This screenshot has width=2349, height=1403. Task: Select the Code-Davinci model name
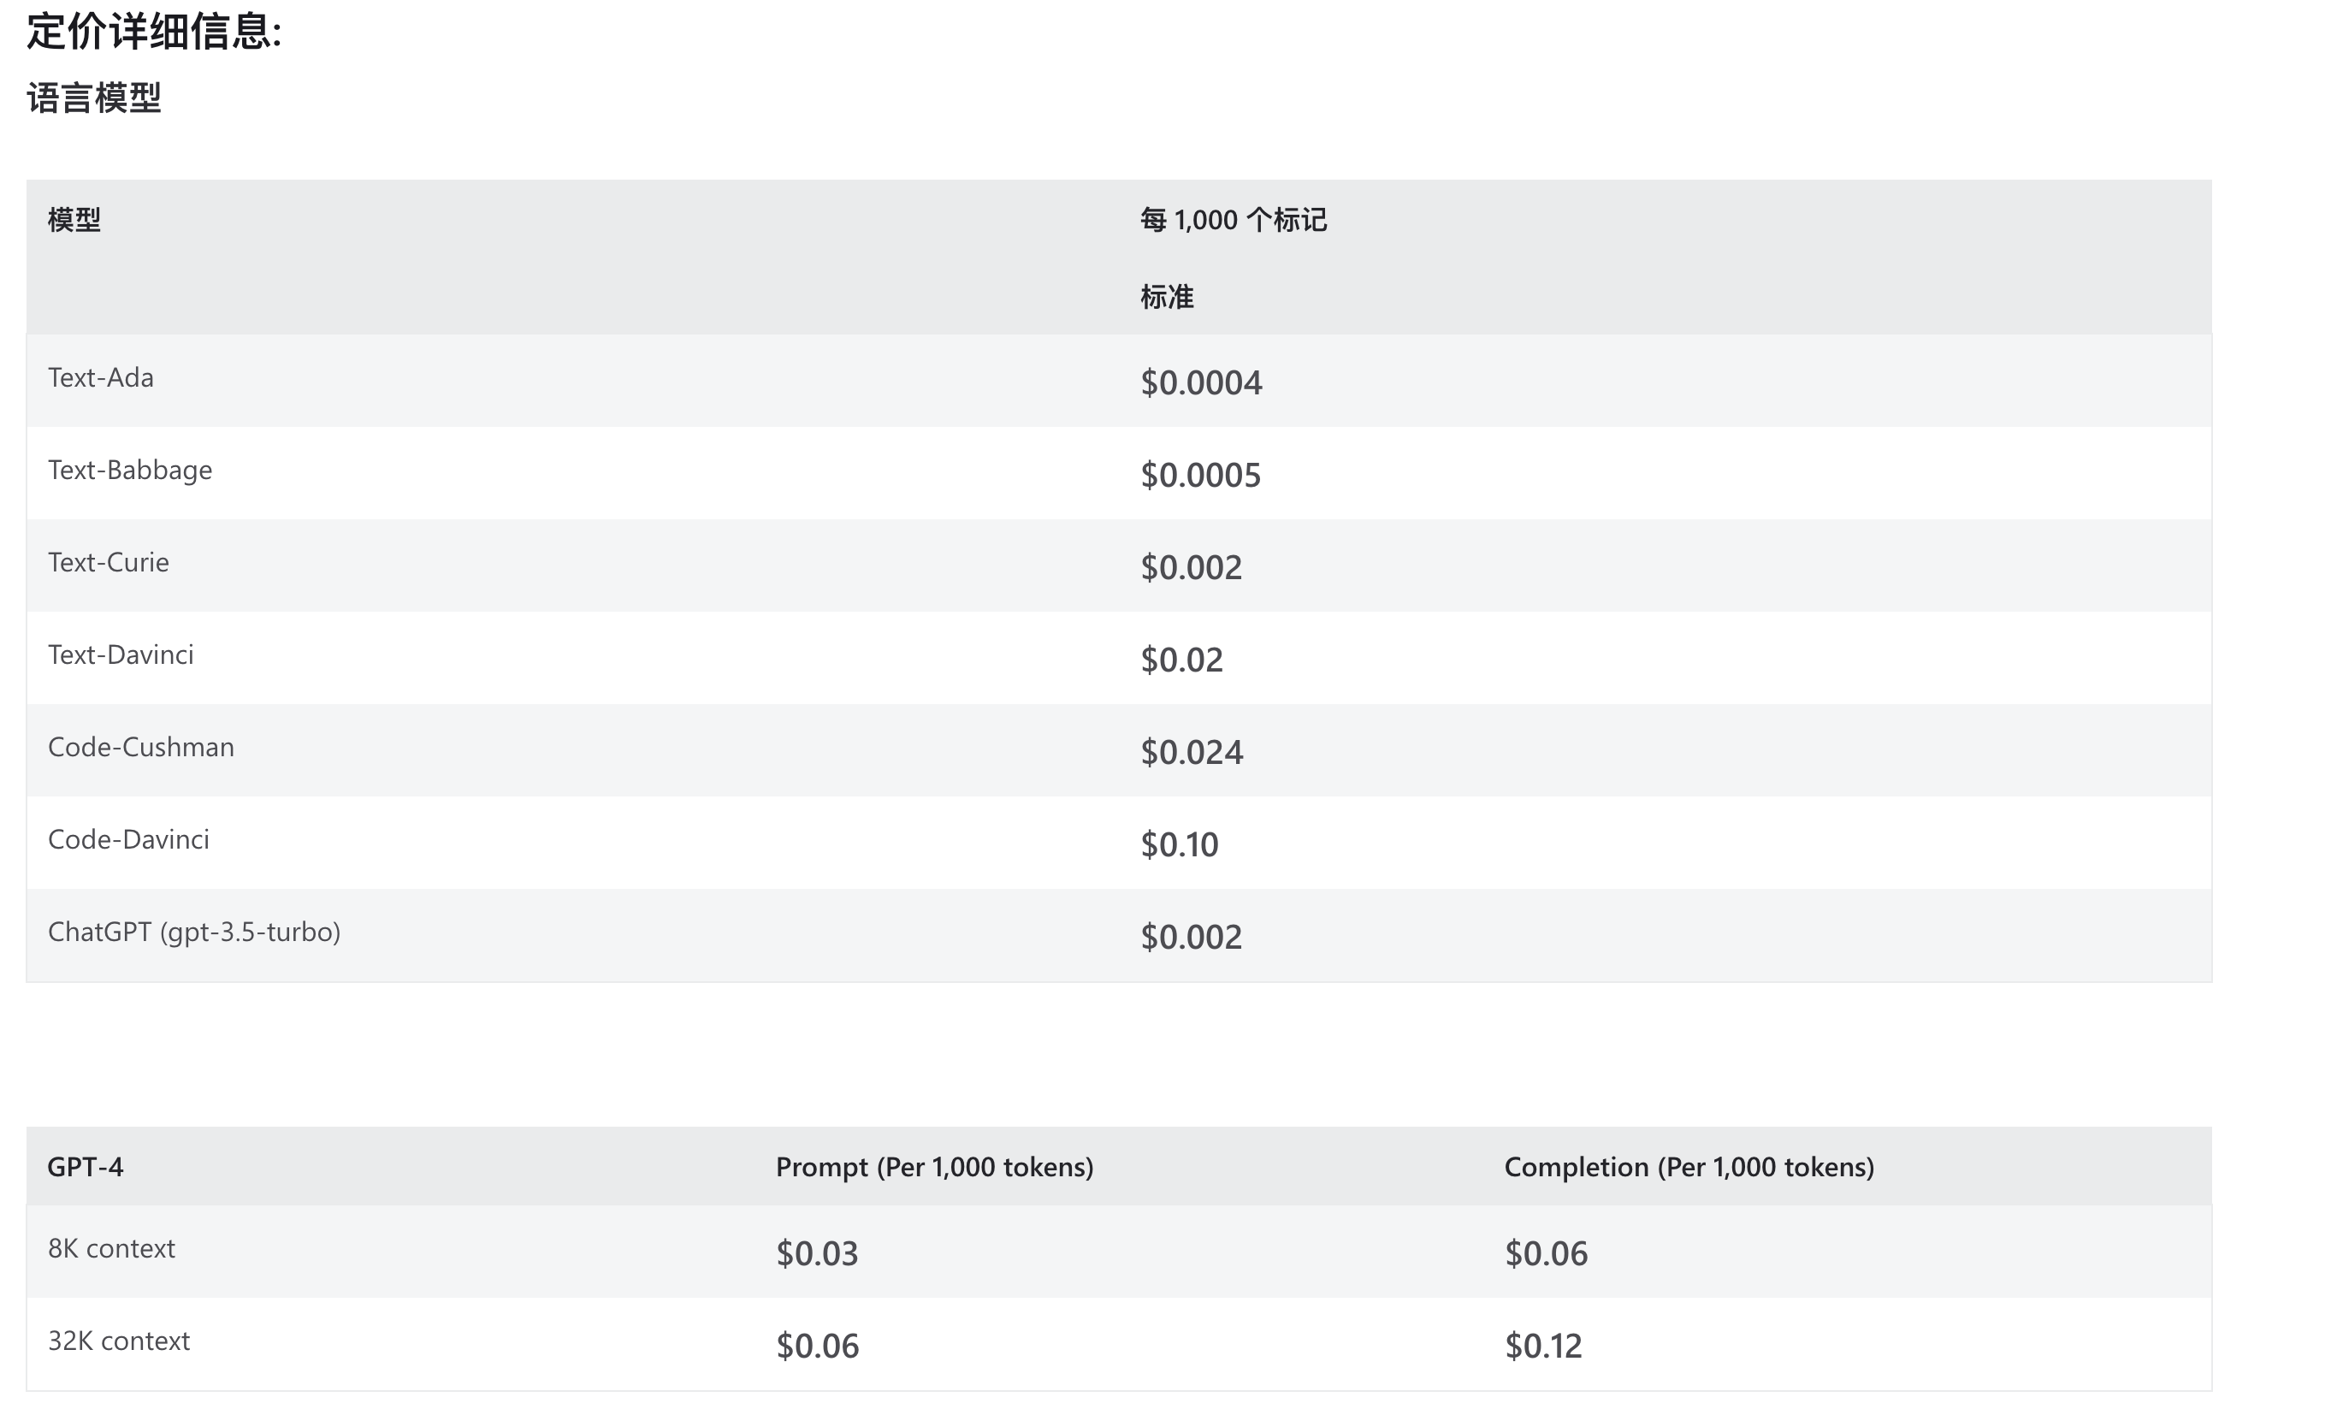click(x=128, y=839)
